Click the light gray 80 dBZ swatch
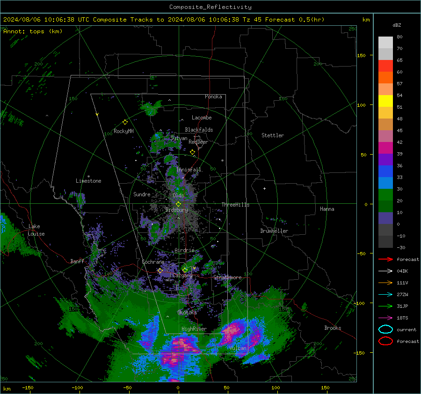This screenshot has width=421, height=394. point(385,42)
